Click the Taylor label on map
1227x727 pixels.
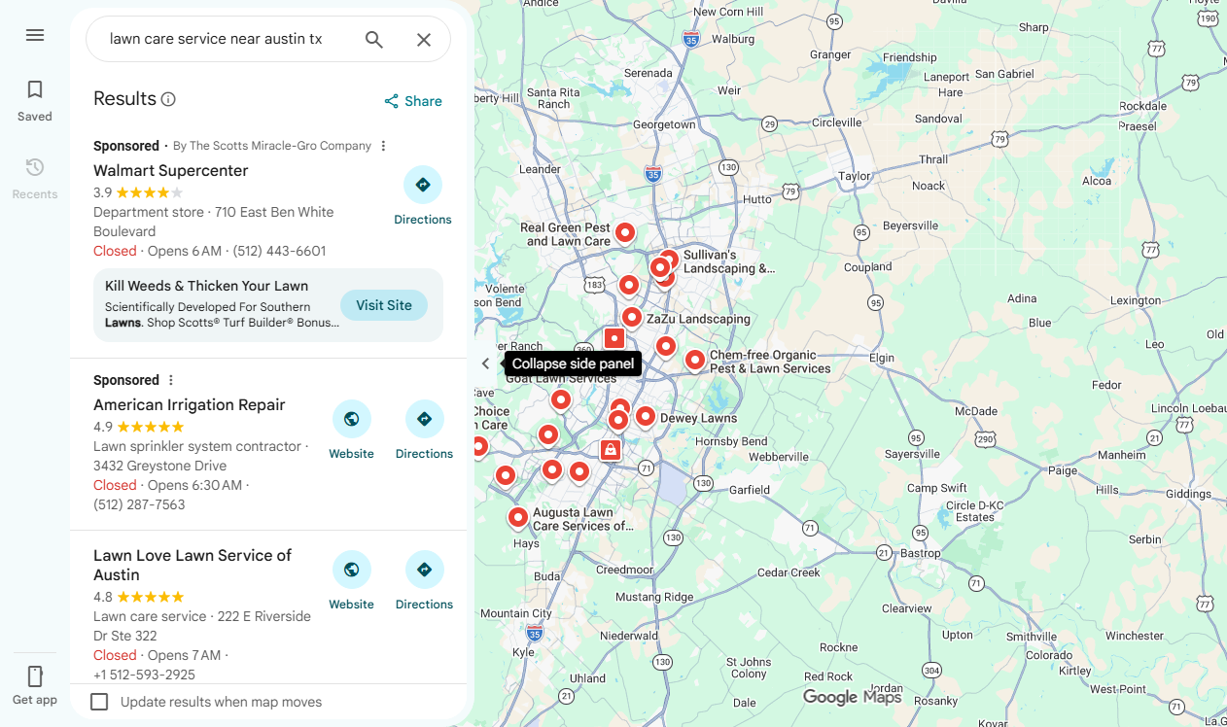(x=855, y=176)
